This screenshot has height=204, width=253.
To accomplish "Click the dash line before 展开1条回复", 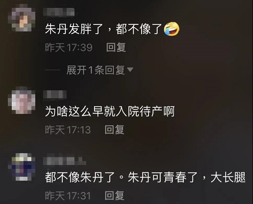I will point(52,70).
